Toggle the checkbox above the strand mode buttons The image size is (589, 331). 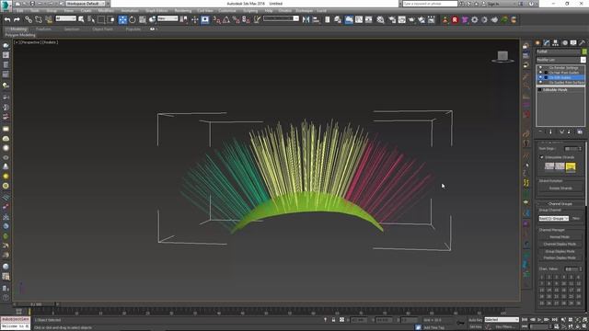pyautogui.click(x=542, y=157)
